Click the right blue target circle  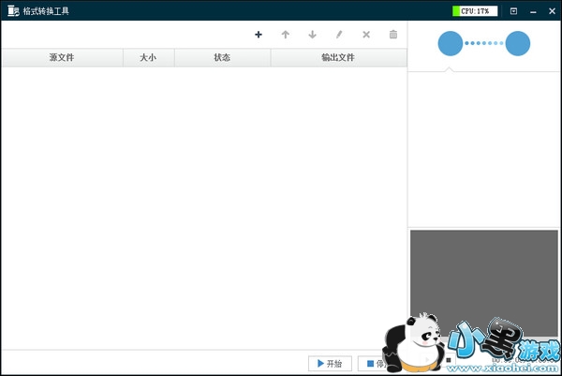click(x=517, y=43)
